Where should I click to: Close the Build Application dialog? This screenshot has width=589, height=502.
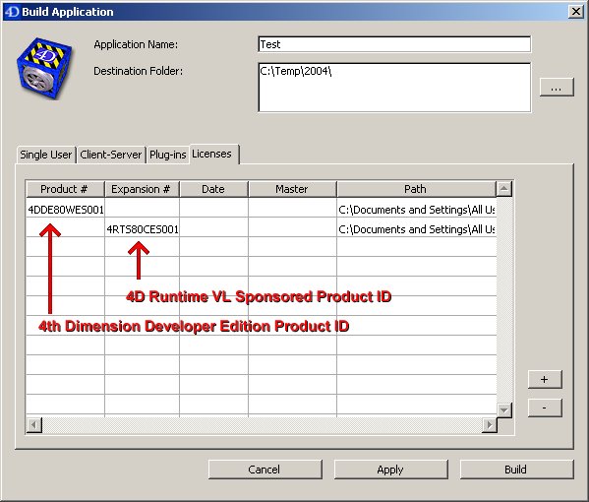[x=576, y=12]
